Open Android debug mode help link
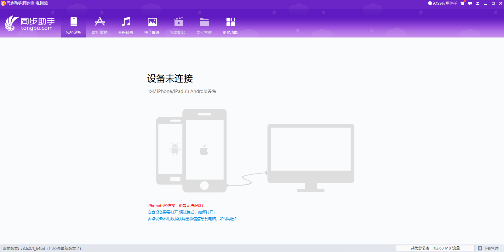The width and height of the screenshot is (504, 252). coord(181,212)
